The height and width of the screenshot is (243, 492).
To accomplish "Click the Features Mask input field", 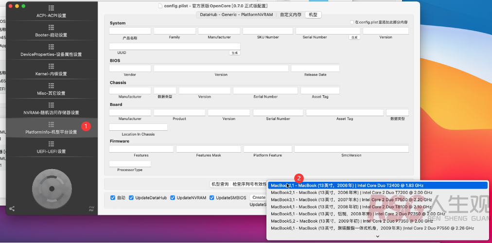I will (209, 149).
